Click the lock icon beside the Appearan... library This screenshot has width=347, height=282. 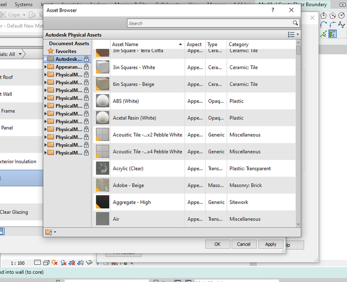click(x=86, y=67)
